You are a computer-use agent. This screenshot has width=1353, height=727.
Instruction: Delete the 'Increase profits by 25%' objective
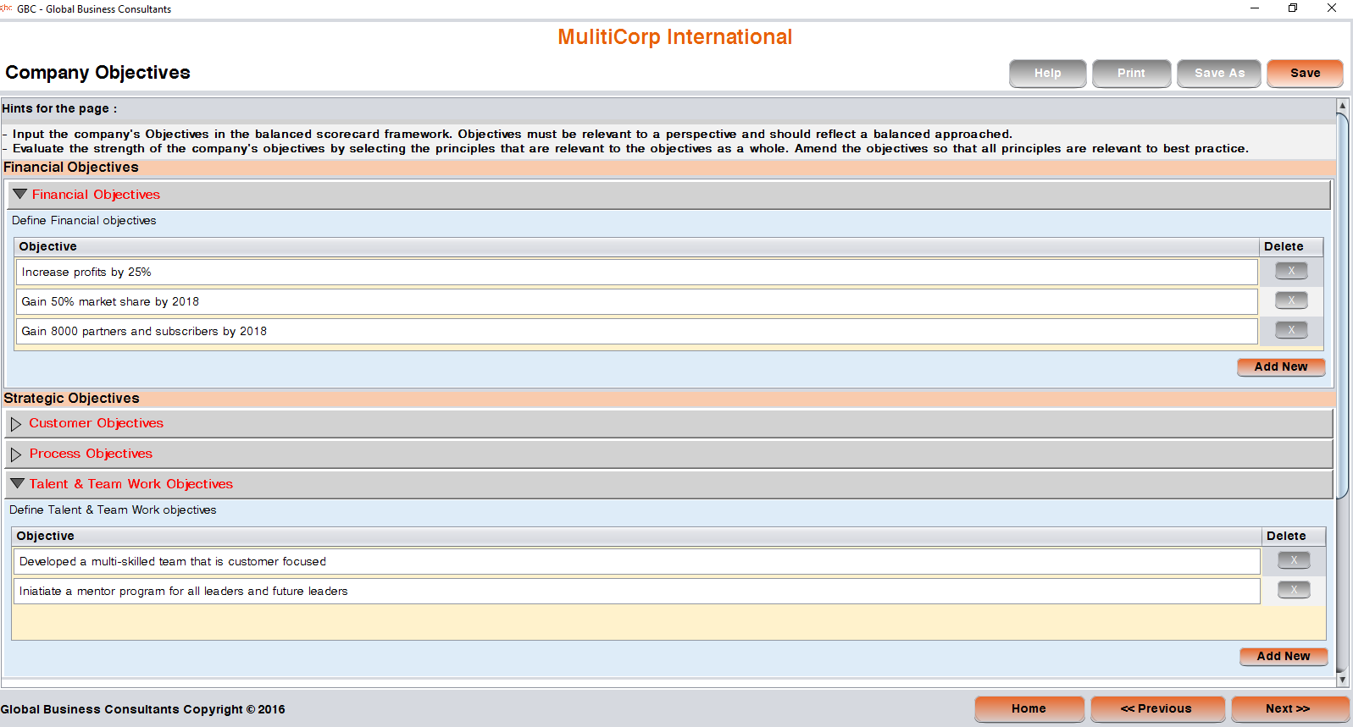pos(1291,271)
